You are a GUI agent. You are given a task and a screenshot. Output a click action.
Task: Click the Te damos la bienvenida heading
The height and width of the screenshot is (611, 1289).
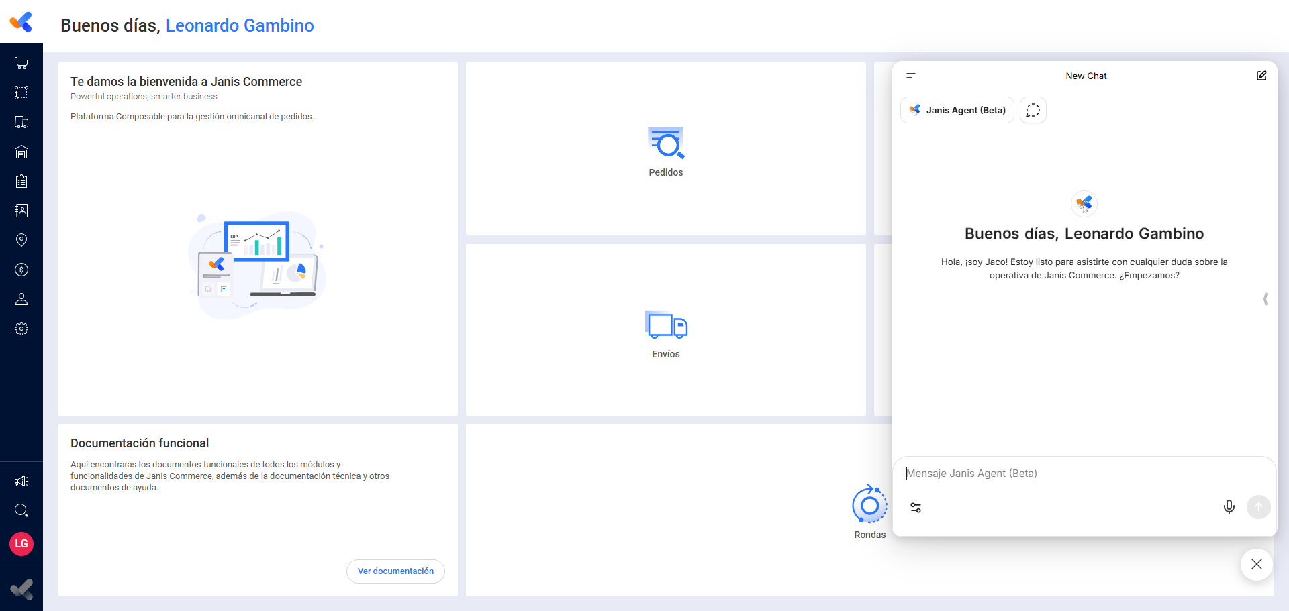click(x=186, y=82)
